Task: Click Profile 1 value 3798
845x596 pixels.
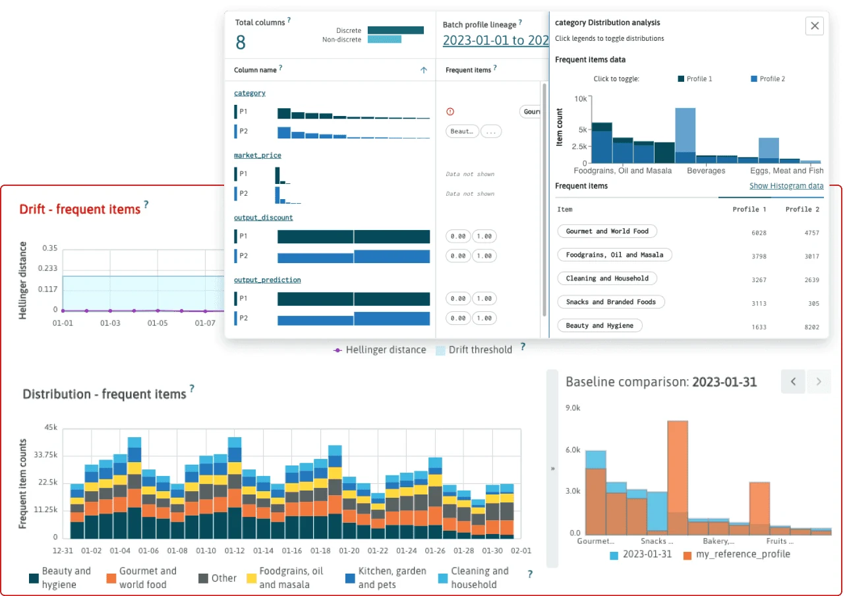Action: point(758,256)
